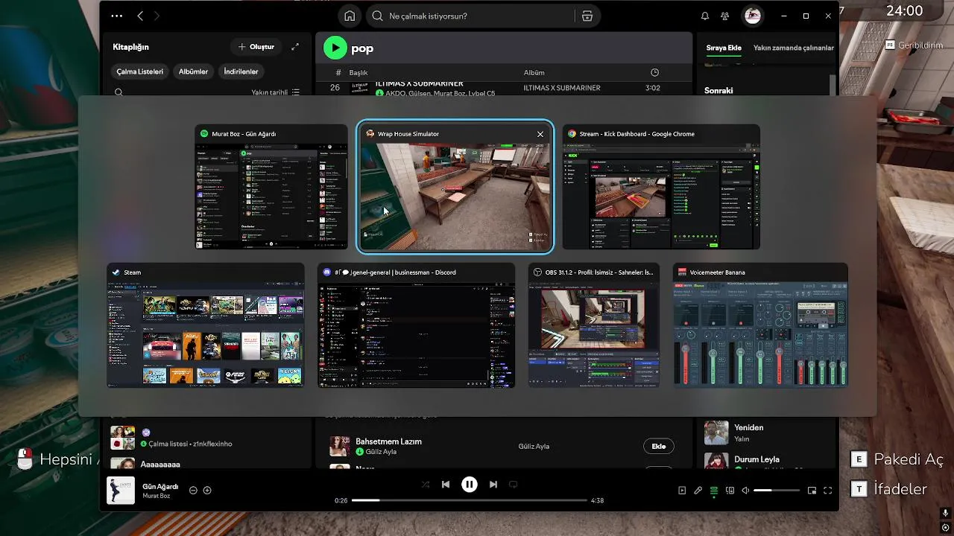Skip to next track
The height and width of the screenshot is (536, 954).
click(x=493, y=485)
